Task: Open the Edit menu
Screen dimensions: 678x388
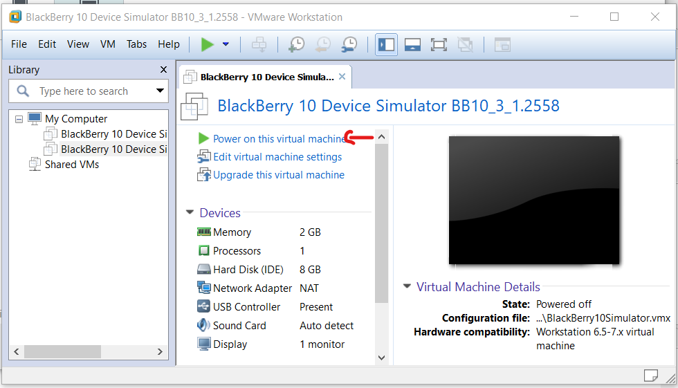Action: pyautogui.click(x=47, y=44)
